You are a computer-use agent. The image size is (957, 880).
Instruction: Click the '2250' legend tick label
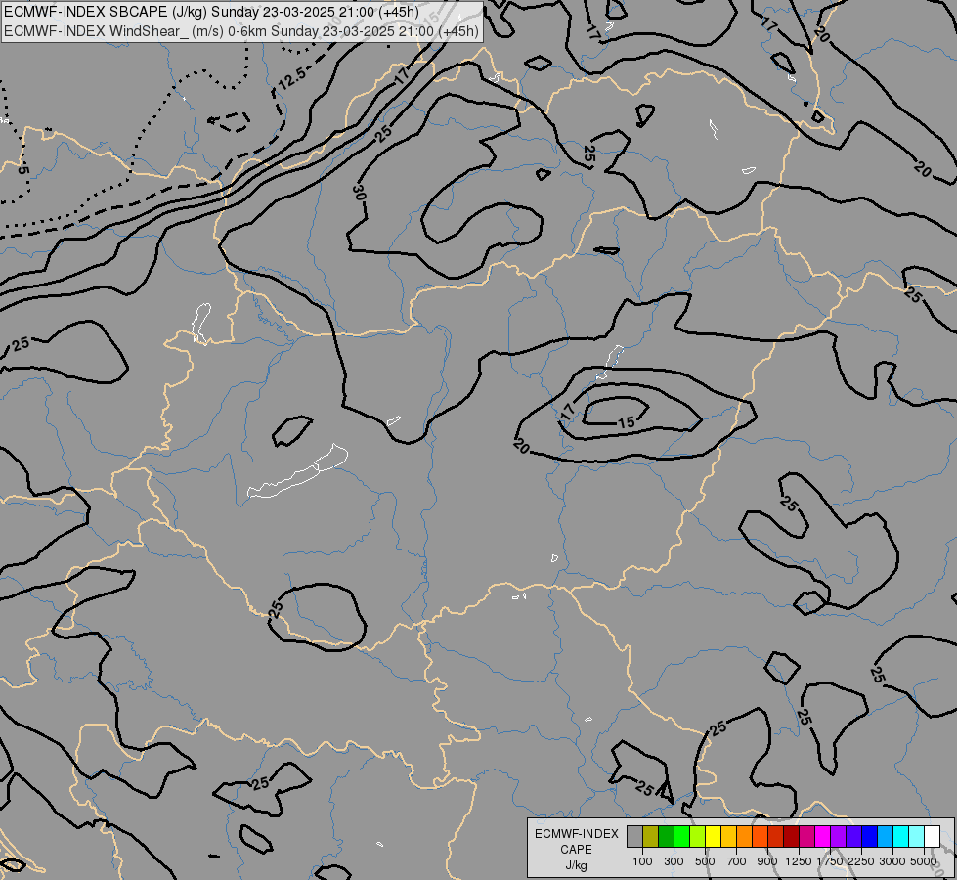861,861
